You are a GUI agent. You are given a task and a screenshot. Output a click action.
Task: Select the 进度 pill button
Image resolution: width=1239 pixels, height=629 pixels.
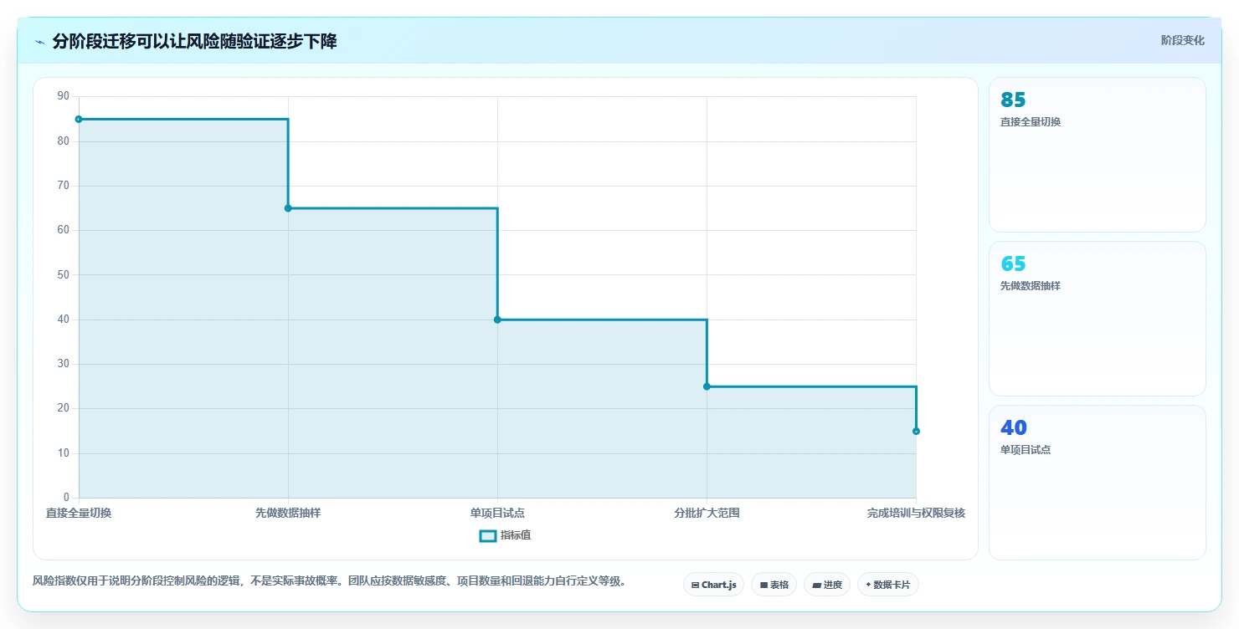827,585
